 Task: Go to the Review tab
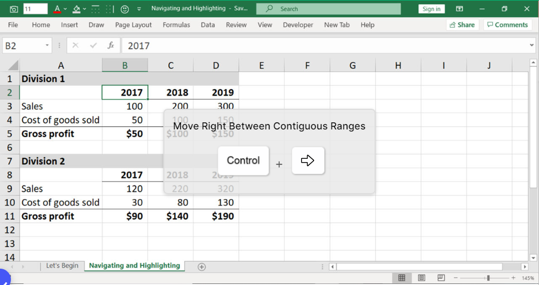tap(236, 24)
